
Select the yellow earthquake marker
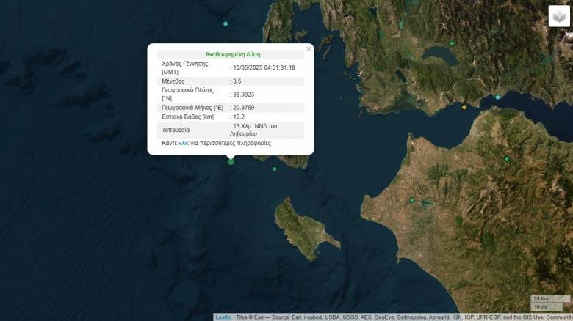464,107
